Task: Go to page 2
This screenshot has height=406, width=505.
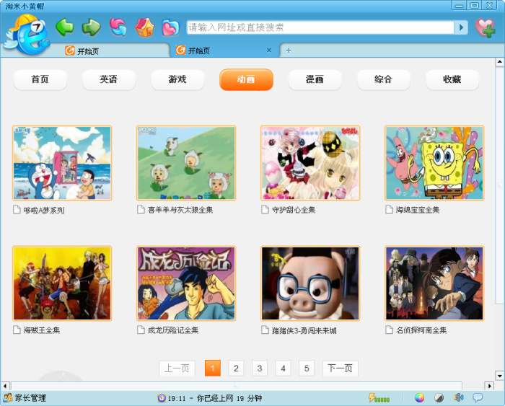Action: pos(236,368)
